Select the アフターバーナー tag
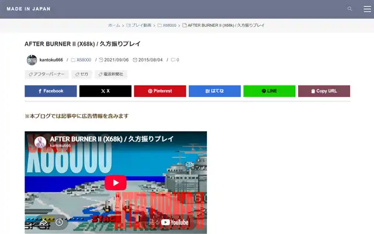This screenshot has height=234, width=374. click(x=47, y=74)
